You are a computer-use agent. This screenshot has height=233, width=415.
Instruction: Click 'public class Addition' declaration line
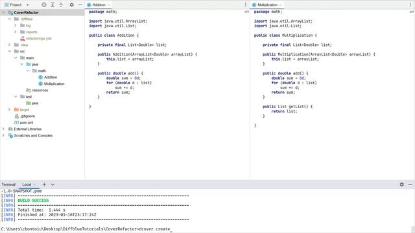click(x=114, y=36)
